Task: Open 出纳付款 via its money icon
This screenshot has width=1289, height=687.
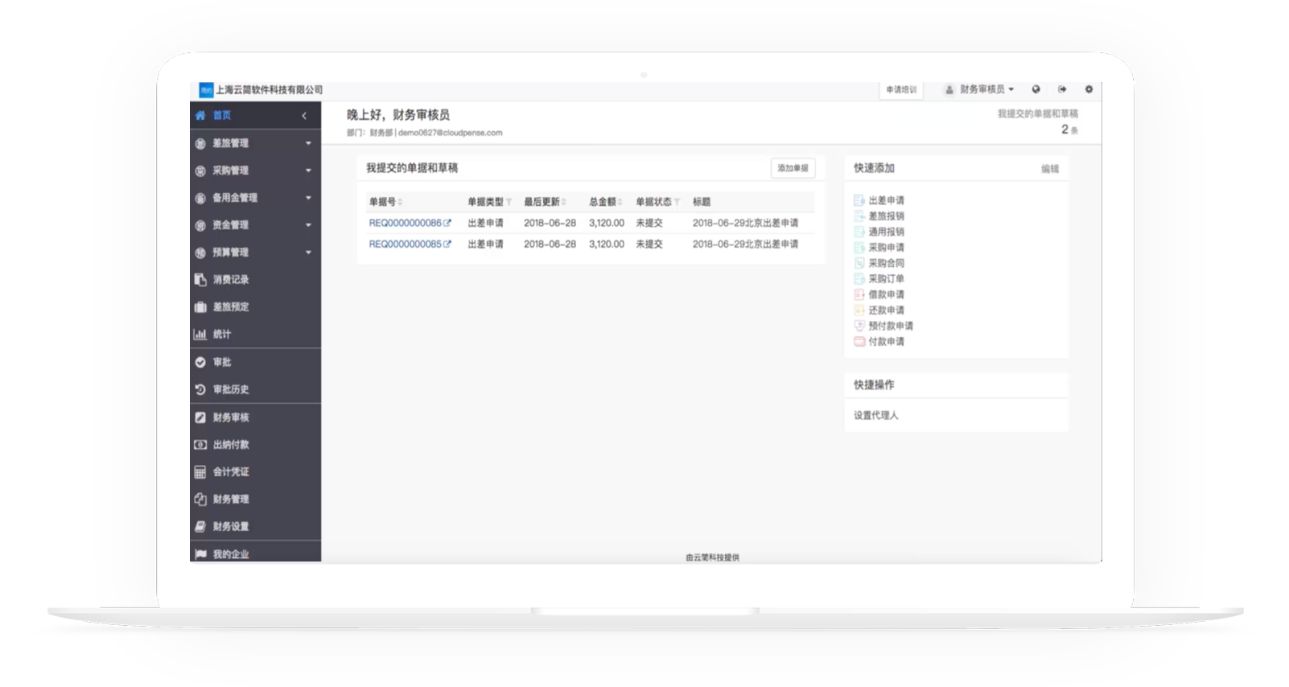Action: pos(200,445)
